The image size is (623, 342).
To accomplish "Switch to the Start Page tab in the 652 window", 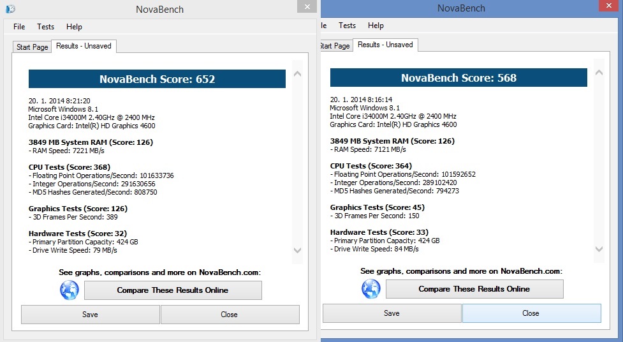I will (32, 47).
